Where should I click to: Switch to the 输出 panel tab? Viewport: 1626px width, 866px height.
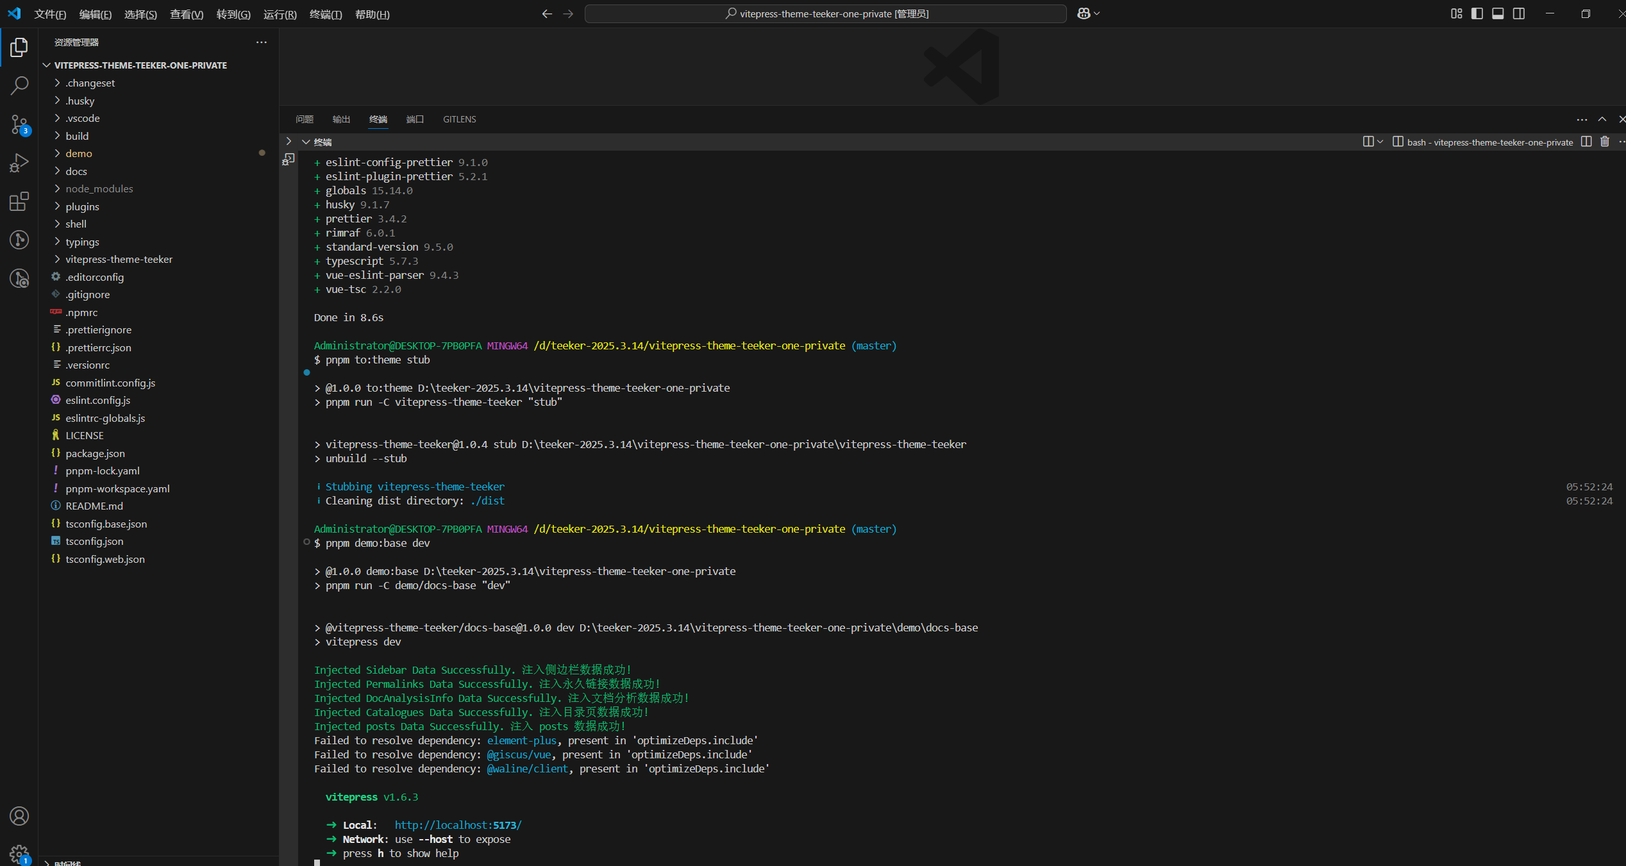click(341, 119)
